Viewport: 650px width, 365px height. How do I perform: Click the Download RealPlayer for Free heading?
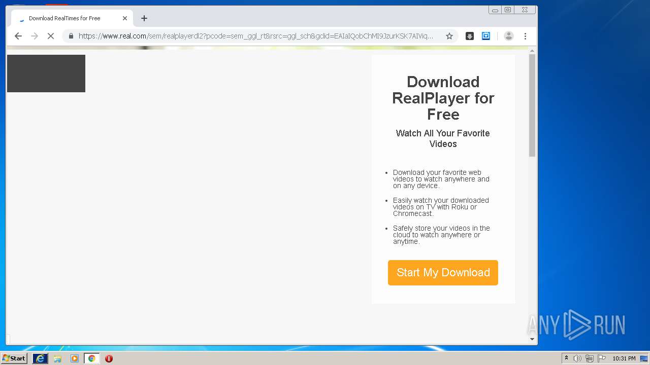443,98
